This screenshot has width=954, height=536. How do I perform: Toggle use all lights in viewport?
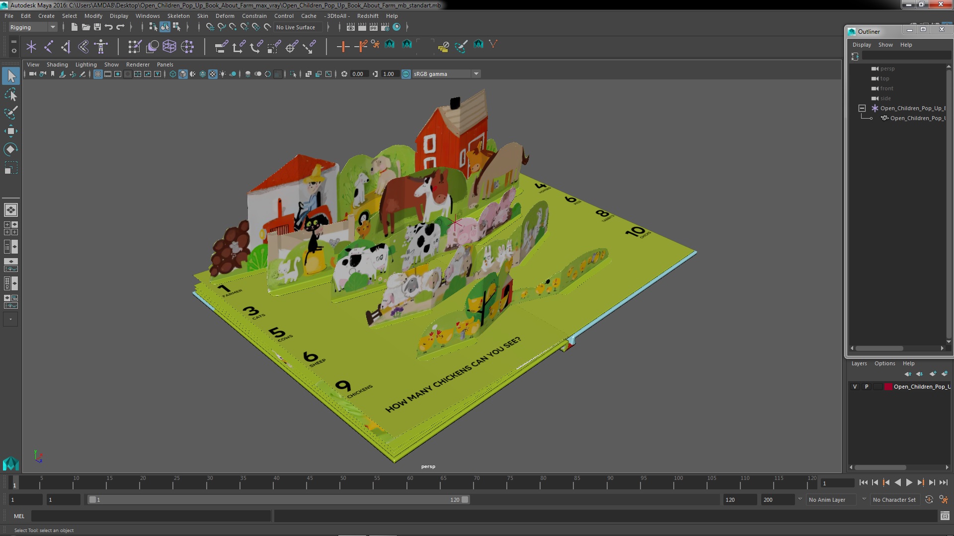(x=223, y=74)
